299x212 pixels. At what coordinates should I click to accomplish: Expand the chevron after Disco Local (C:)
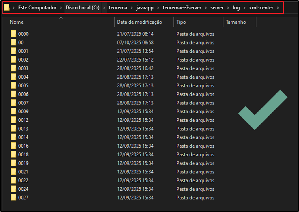pos(104,8)
